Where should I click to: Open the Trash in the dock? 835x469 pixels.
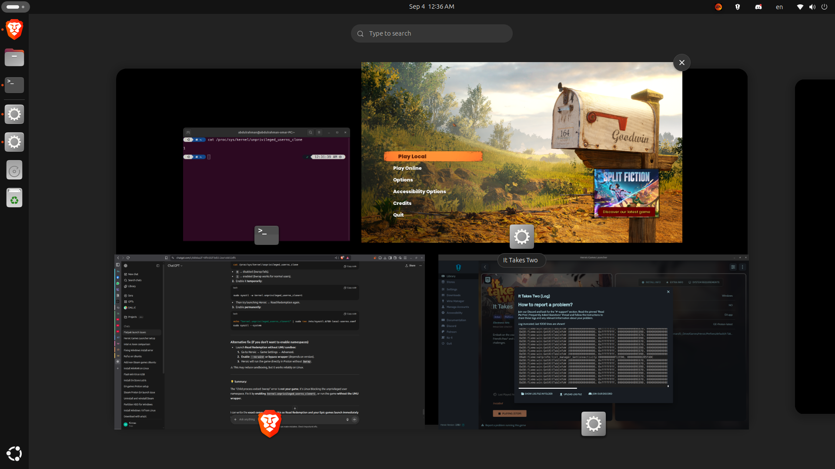(x=14, y=198)
